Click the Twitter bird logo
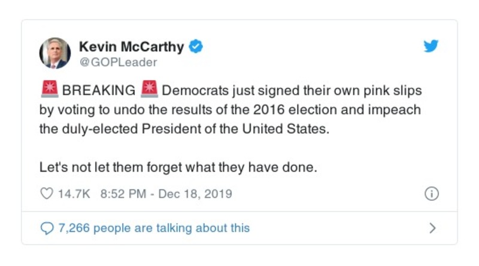Screen dimensions: 479x266 431,47
